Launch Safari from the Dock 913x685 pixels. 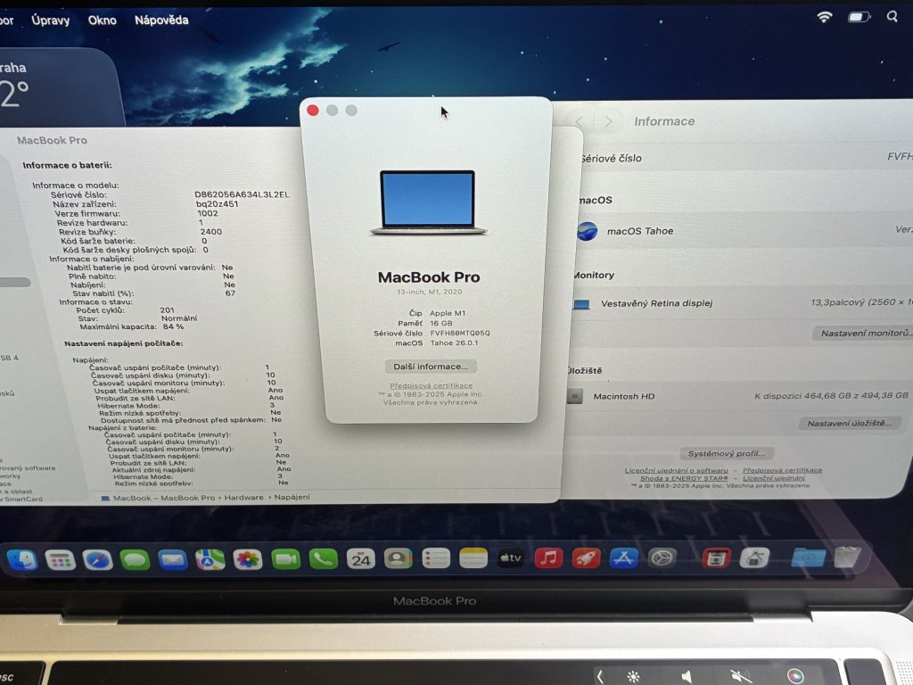(97, 559)
